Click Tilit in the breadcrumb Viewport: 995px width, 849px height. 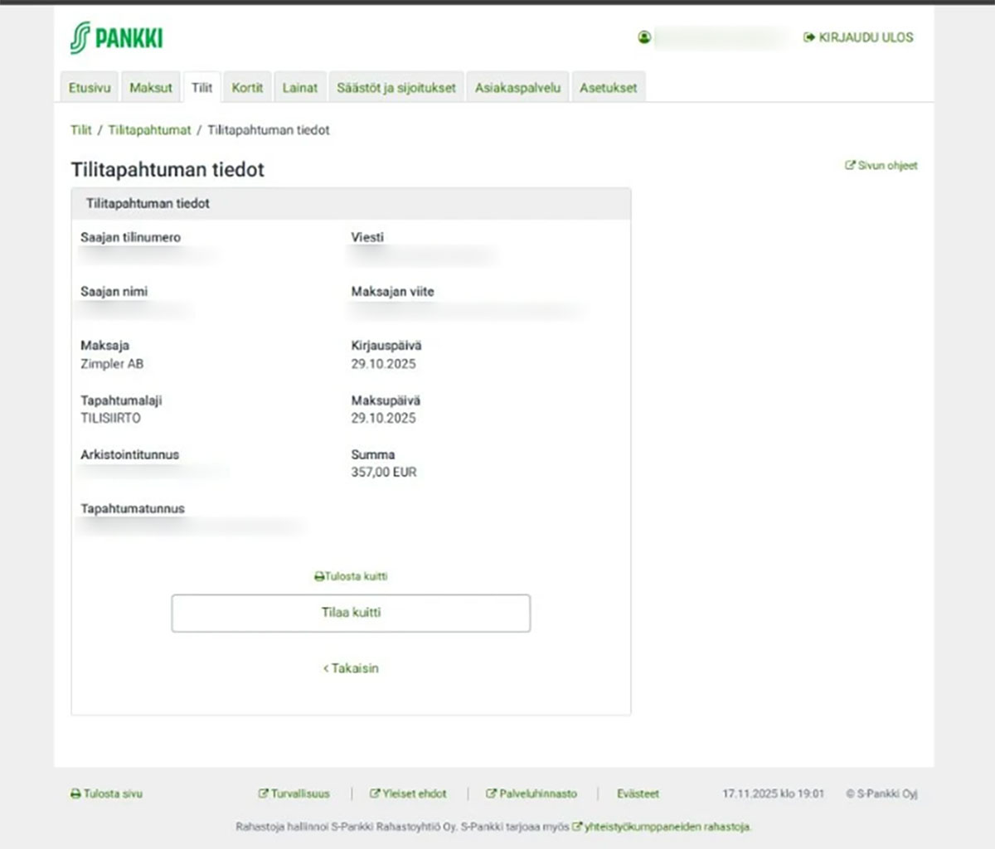[x=81, y=130]
